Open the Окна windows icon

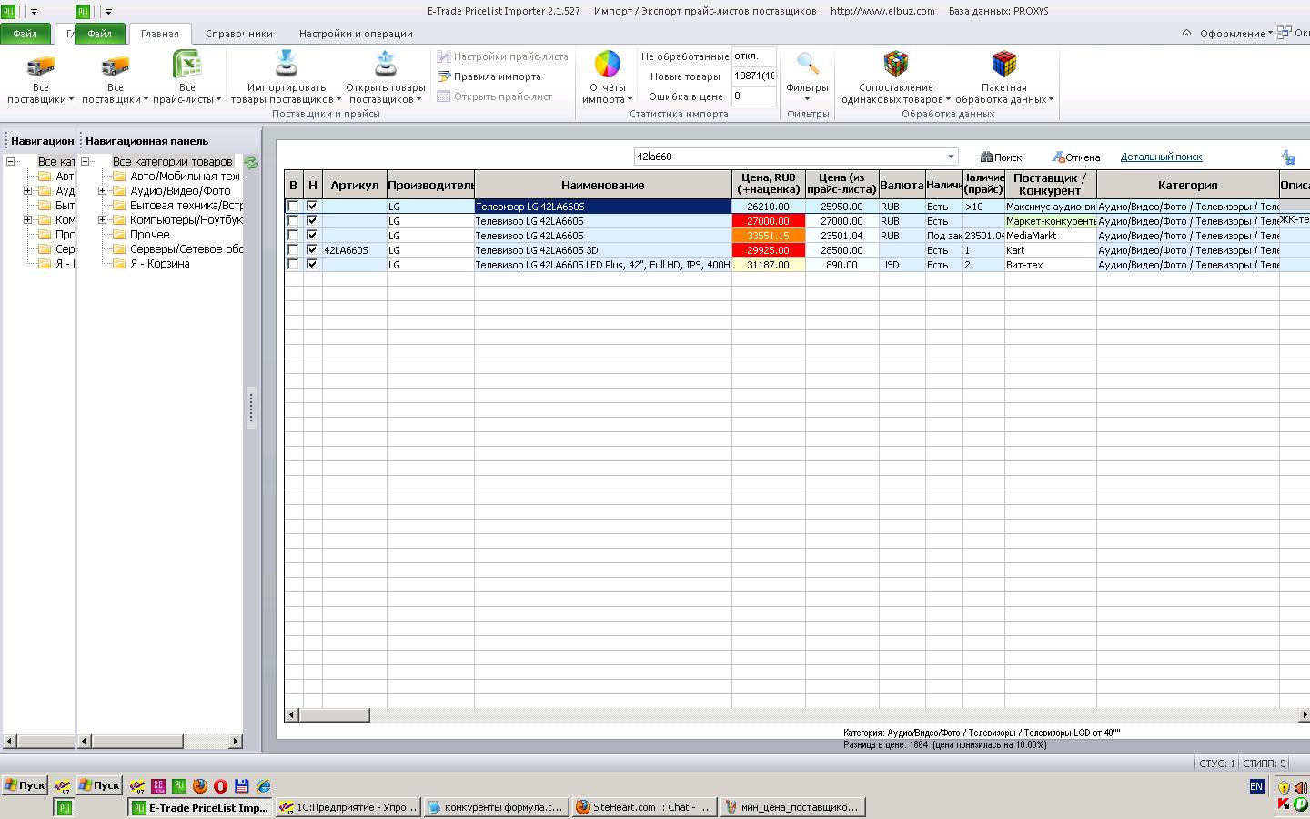[x=1284, y=33]
